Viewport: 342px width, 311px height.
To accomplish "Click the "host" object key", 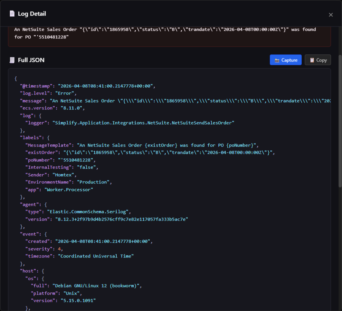I will (x=28, y=271).
